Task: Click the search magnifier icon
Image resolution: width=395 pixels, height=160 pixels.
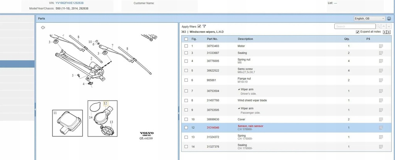Action: pos(378,26)
